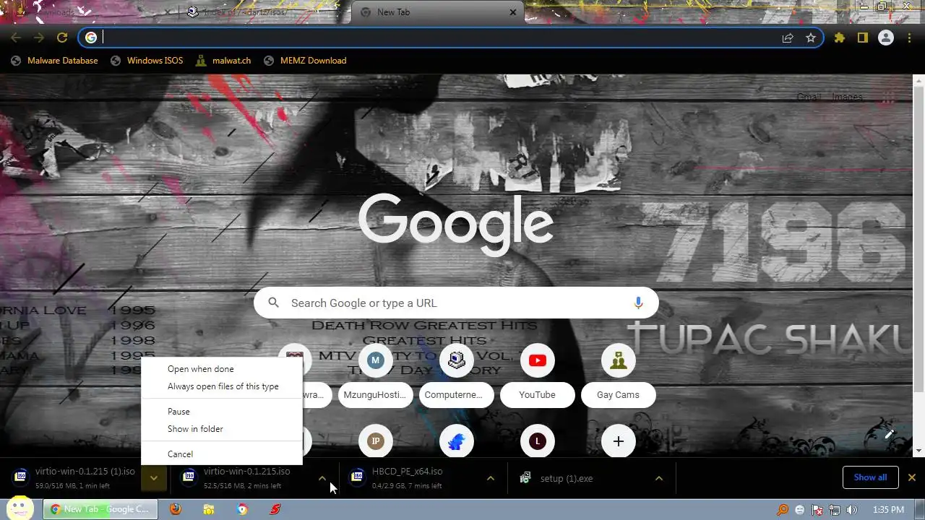Open the Chrome profile avatar
Image resolution: width=925 pixels, height=520 pixels.
pos(886,38)
